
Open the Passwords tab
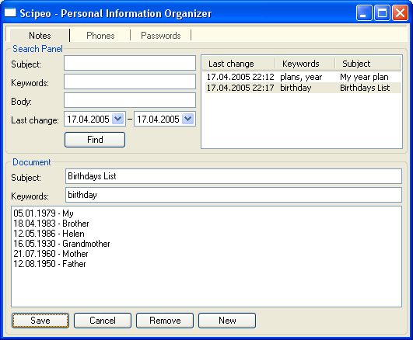click(161, 36)
